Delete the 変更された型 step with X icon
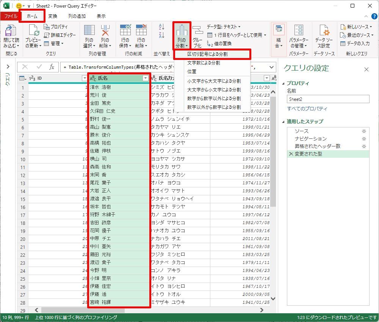 coord(291,154)
